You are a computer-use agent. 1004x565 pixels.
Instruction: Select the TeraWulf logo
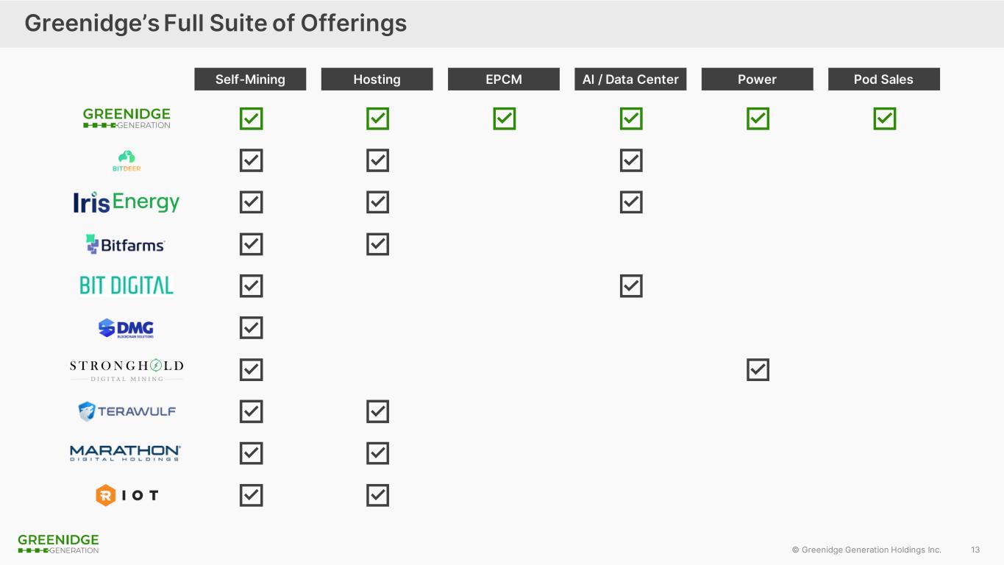point(127,411)
